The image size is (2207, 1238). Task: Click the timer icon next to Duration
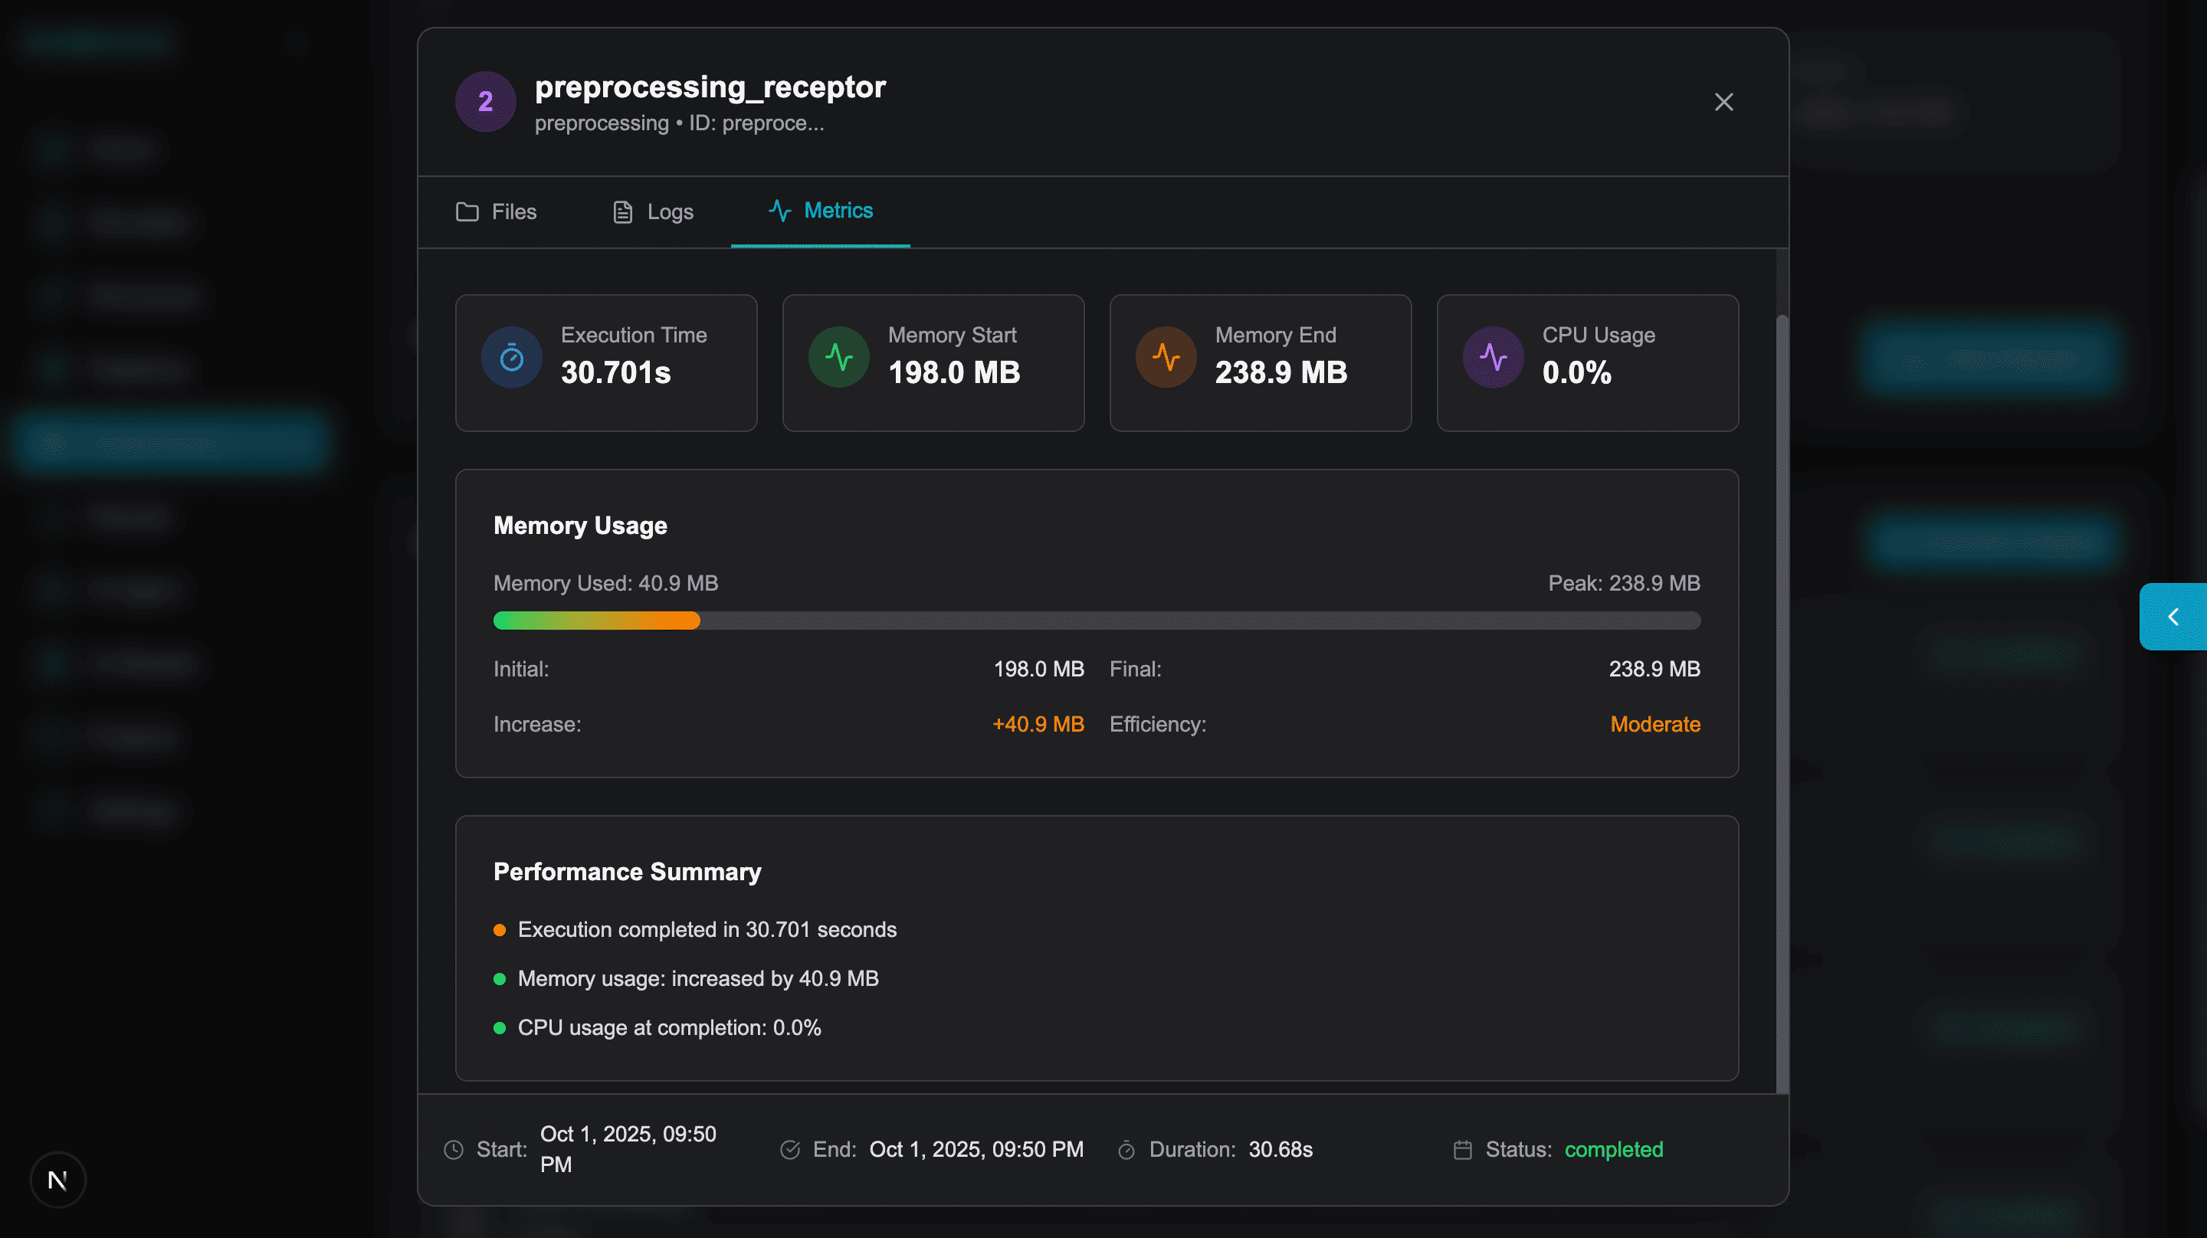coord(1126,1149)
